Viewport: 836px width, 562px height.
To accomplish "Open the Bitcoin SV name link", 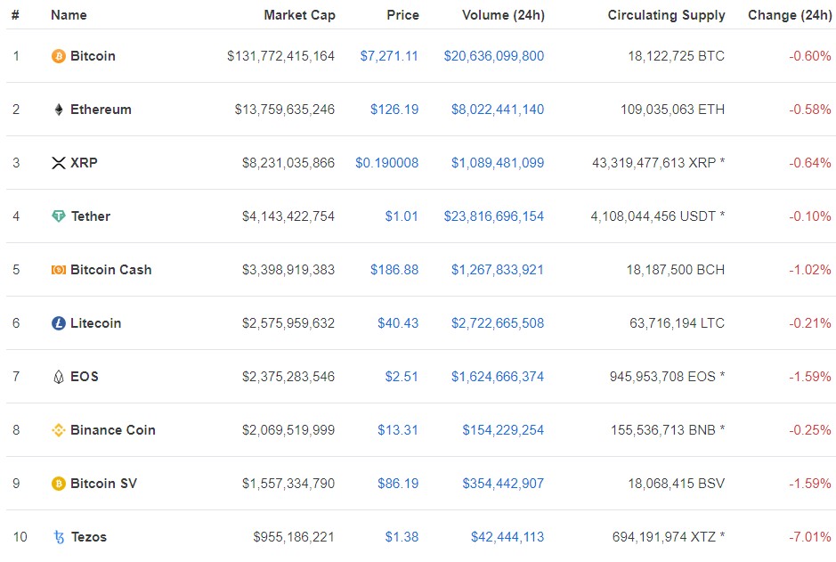I will tap(103, 483).
